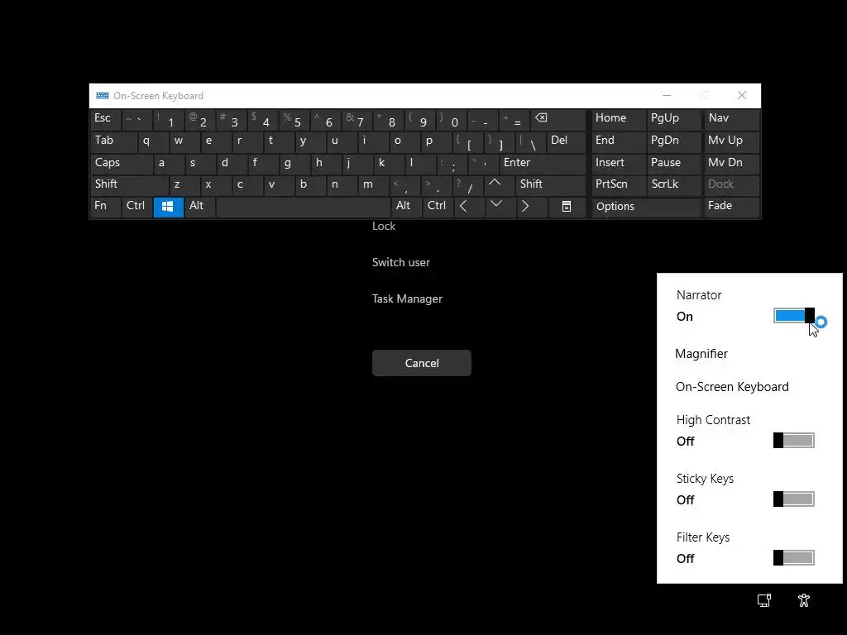
Task: Click the left bracket key
Action: point(467,141)
